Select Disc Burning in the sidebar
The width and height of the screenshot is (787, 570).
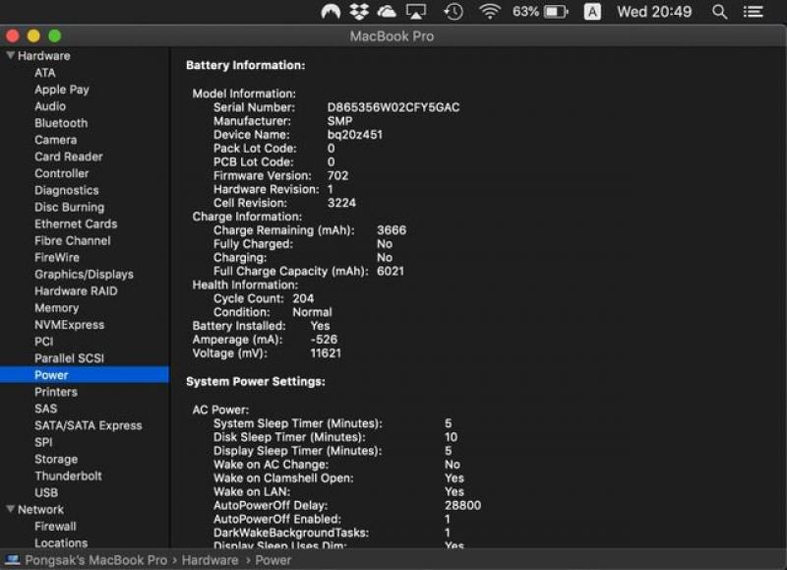69,207
